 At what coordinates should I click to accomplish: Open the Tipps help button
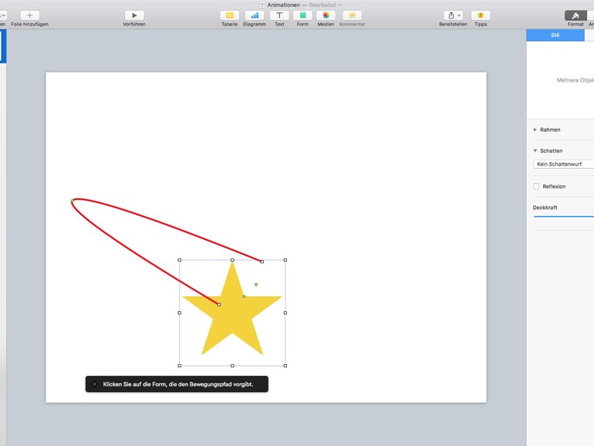coord(481,15)
